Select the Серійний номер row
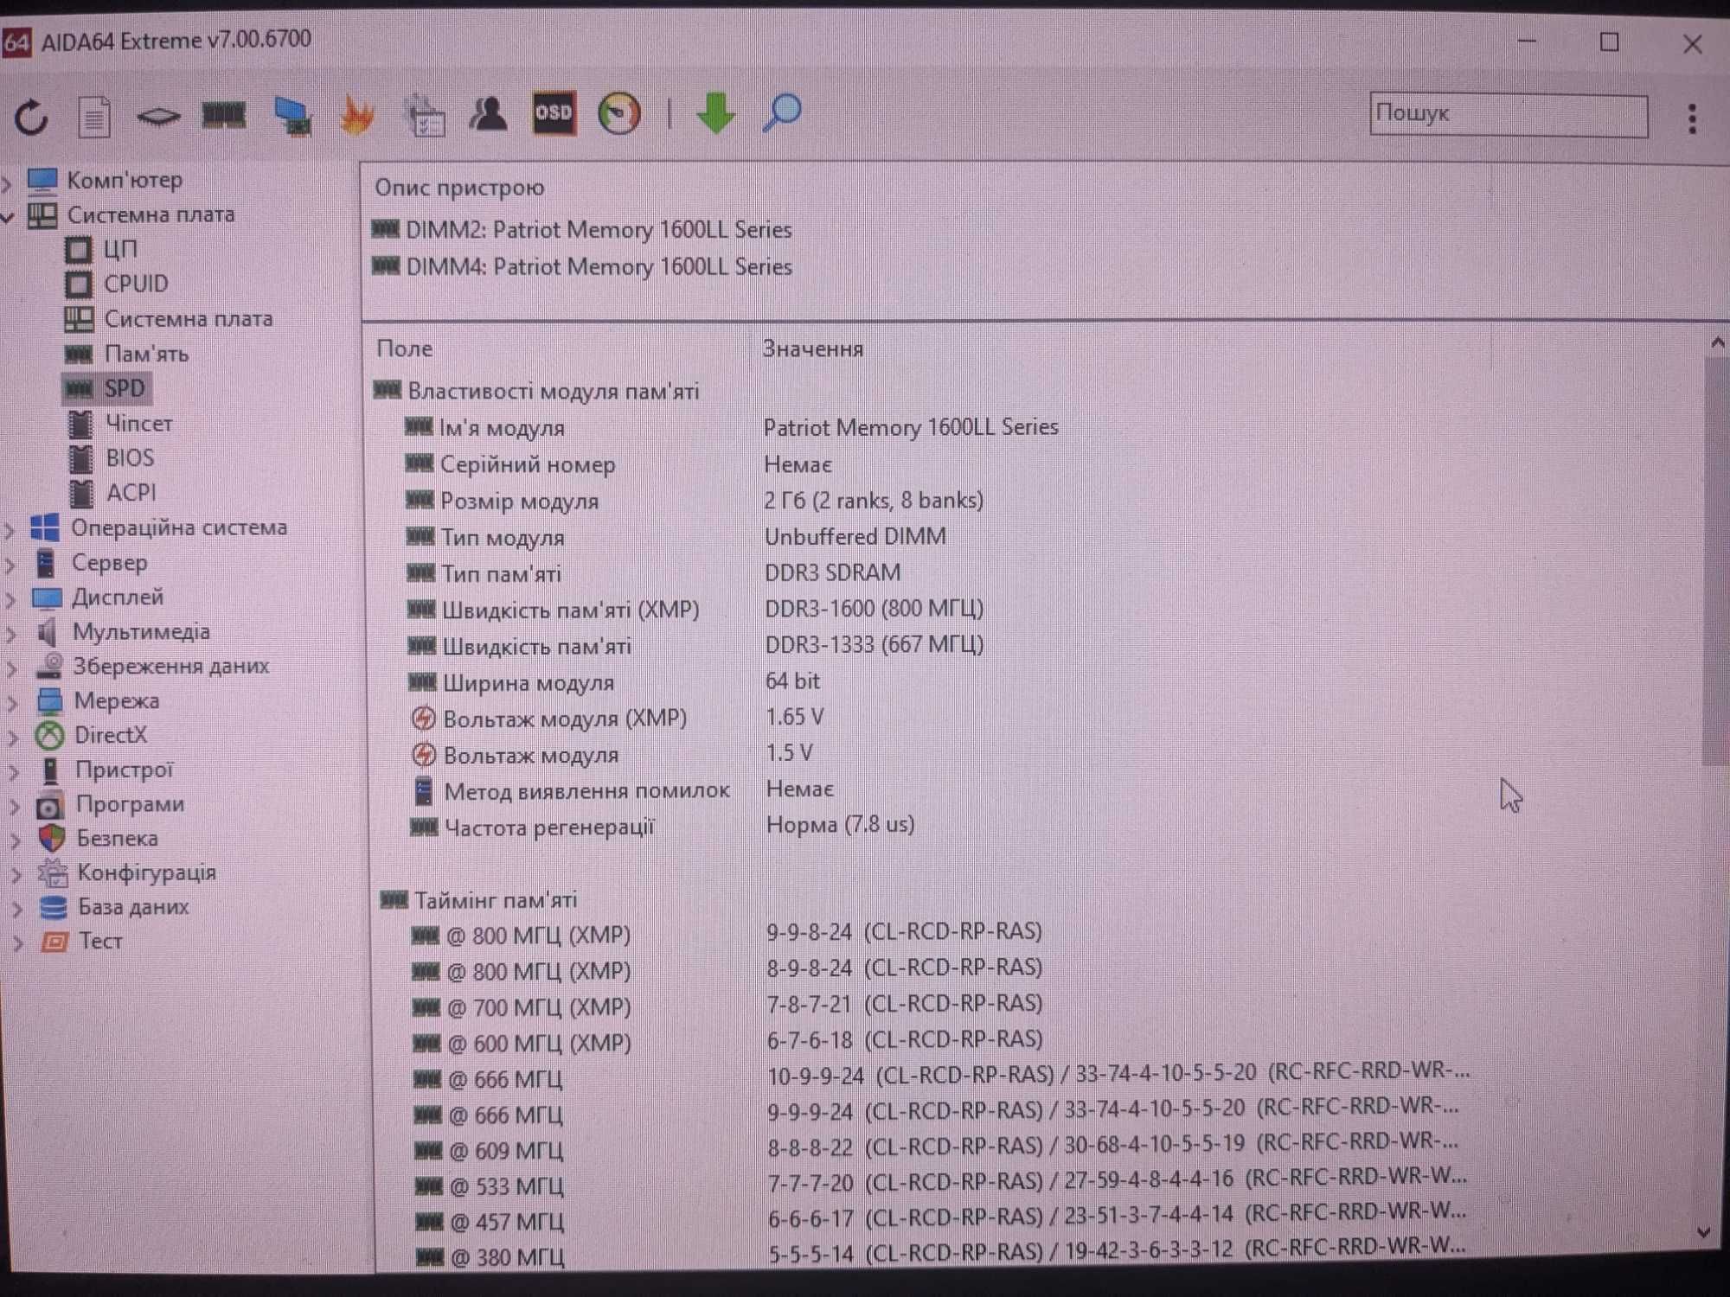 click(618, 464)
